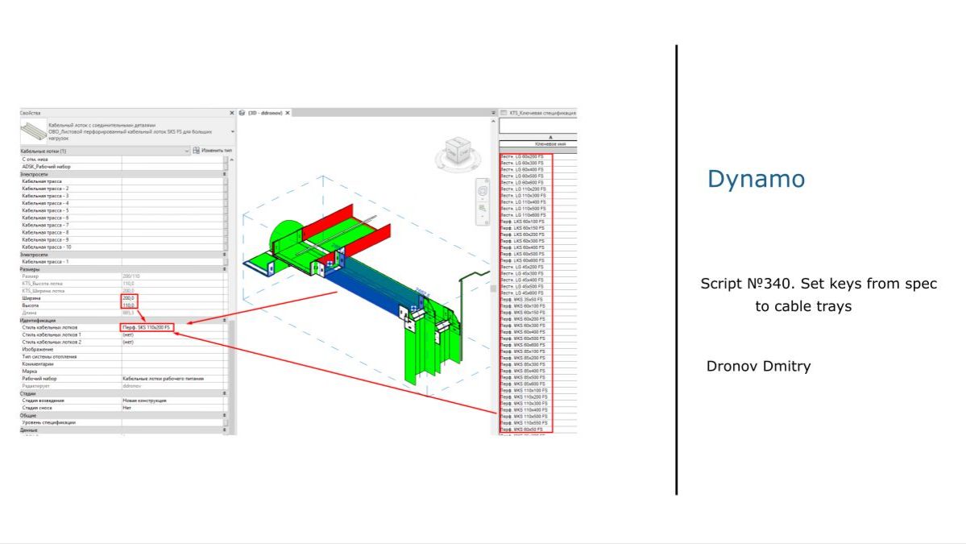Image resolution: width=966 pixels, height=544 pixels.
Task: Select the 'Стиль кабельных лотков 2' value (нет)
Action: pos(174,342)
